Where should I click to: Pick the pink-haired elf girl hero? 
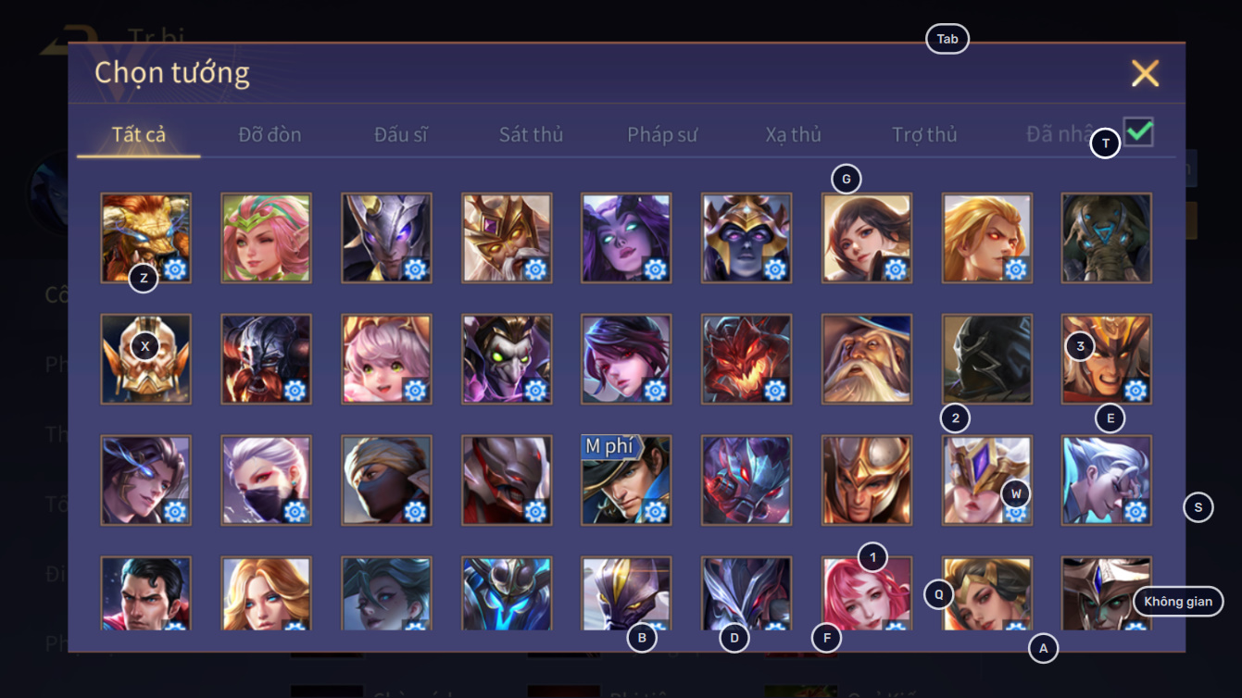[266, 238]
